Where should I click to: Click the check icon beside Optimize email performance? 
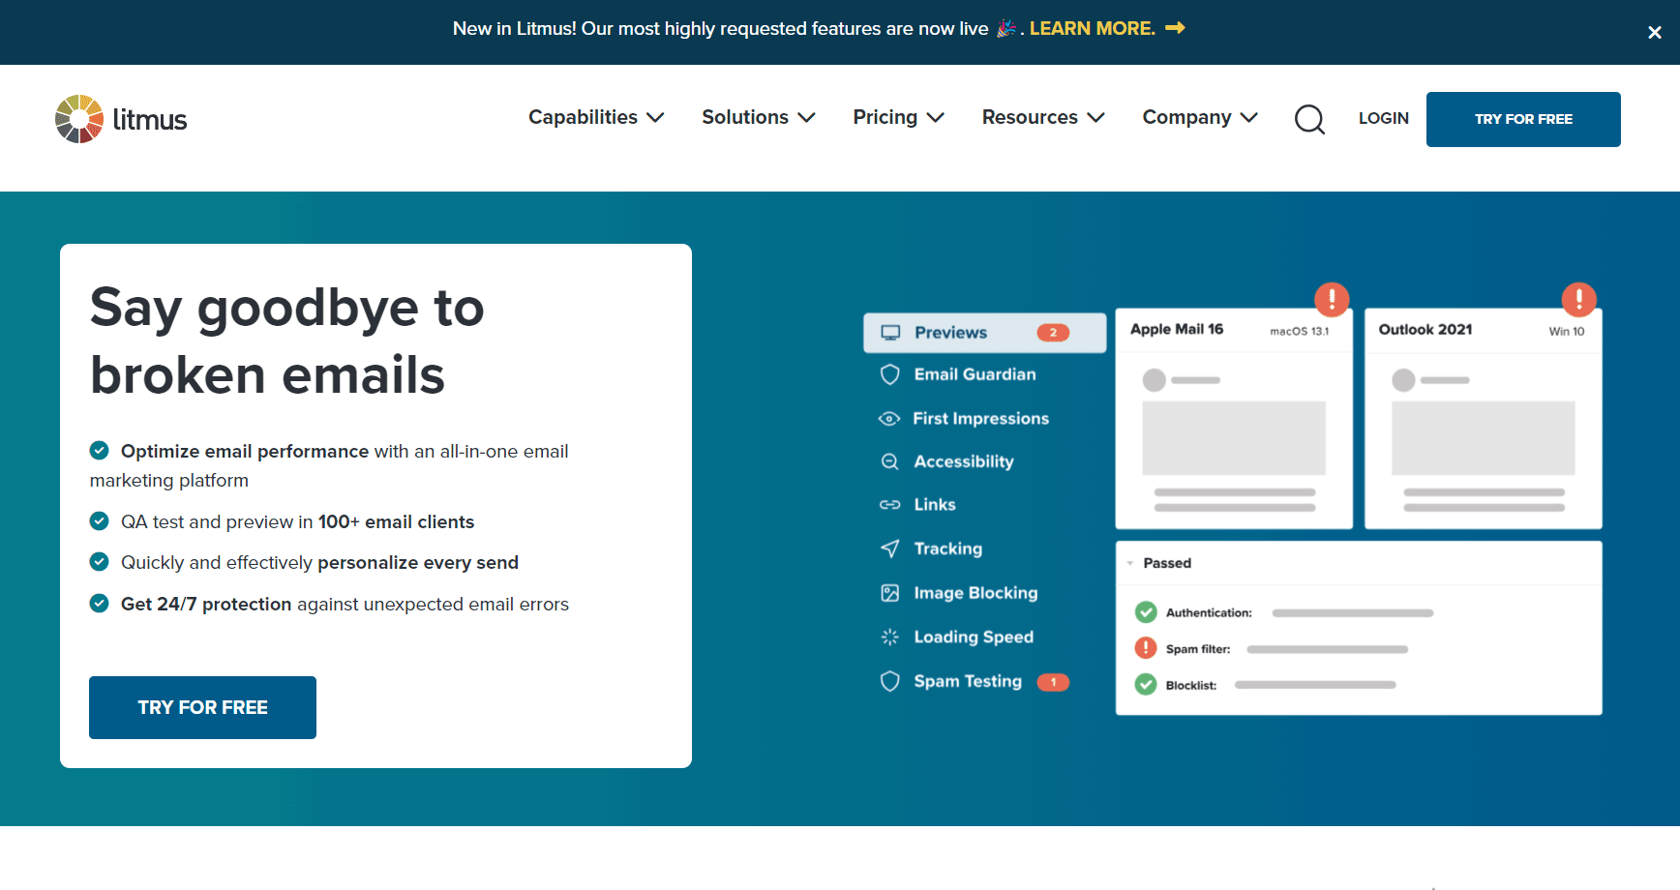(x=99, y=450)
